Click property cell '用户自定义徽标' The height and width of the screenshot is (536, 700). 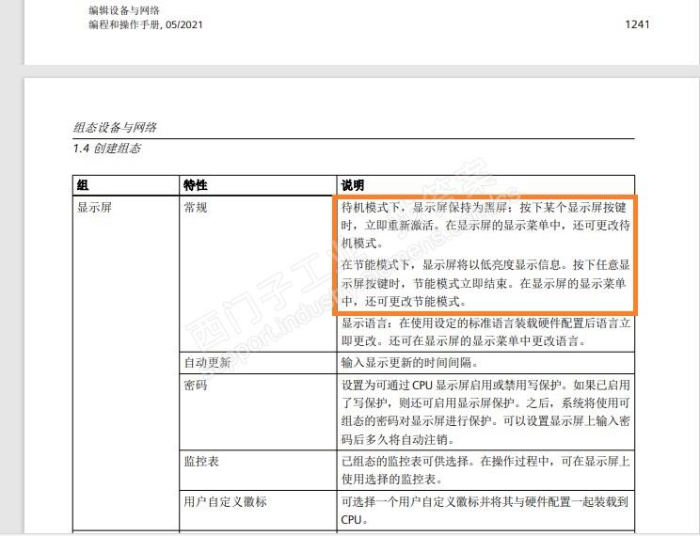point(226,501)
